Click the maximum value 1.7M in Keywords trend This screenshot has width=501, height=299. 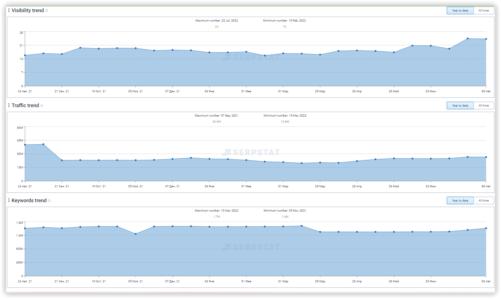coord(216,216)
